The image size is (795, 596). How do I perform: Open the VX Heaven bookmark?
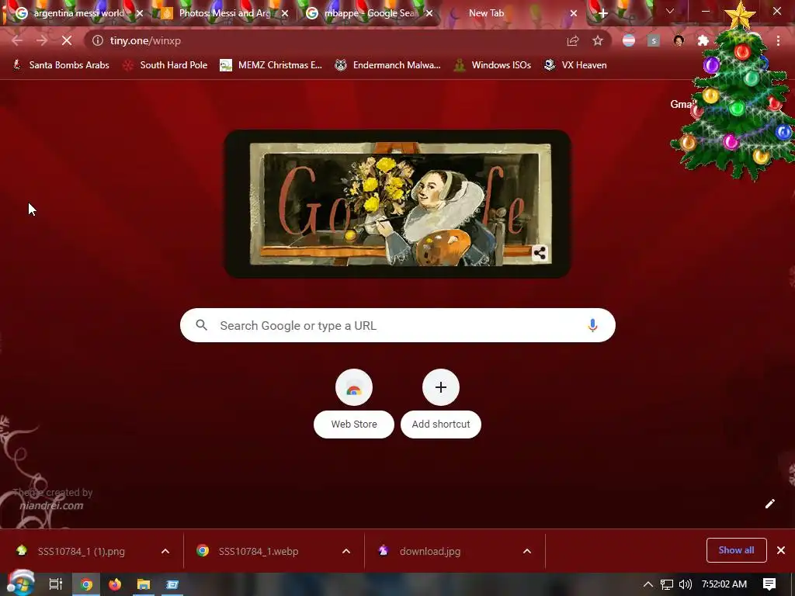(x=575, y=65)
